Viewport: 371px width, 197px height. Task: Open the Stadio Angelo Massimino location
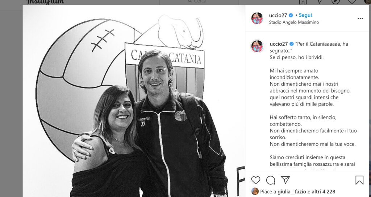coord(294,22)
